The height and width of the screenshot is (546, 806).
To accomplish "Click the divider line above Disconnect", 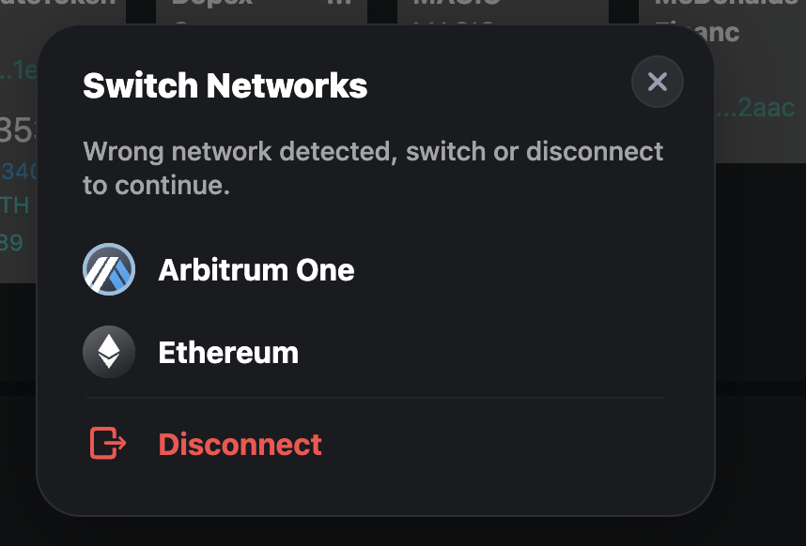I will coord(375,397).
